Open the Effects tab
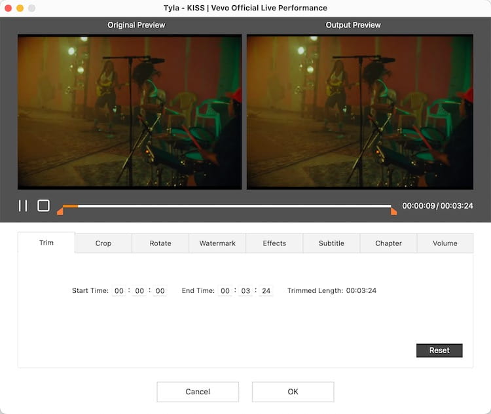 click(274, 243)
